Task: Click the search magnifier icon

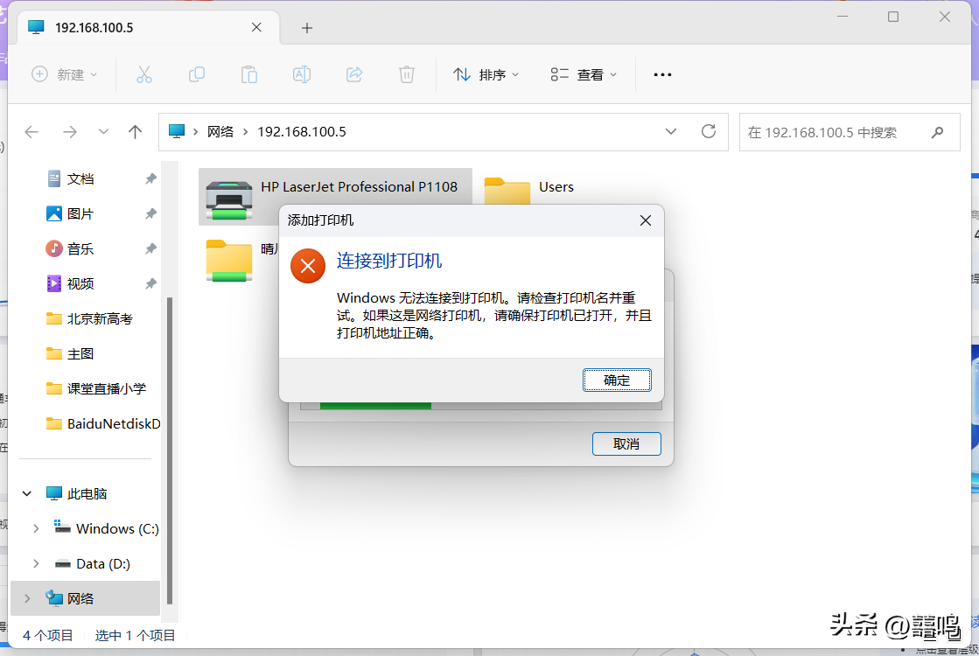Action: click(x=937, y=132)
